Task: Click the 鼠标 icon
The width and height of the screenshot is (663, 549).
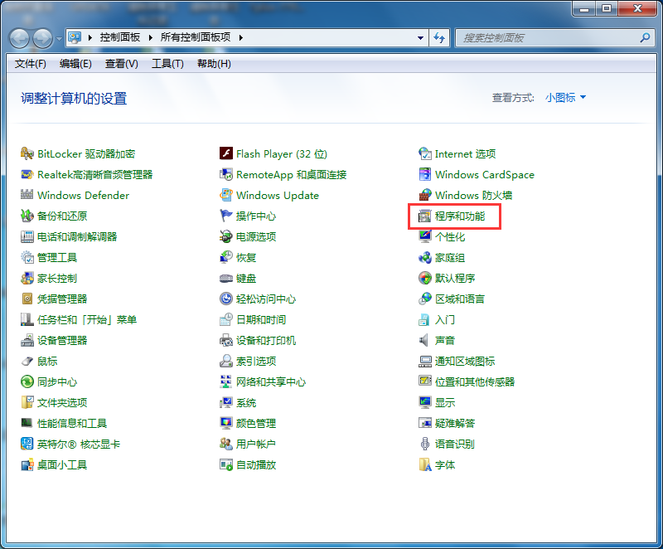Action: pyautogui.click(x=27, y=362)
